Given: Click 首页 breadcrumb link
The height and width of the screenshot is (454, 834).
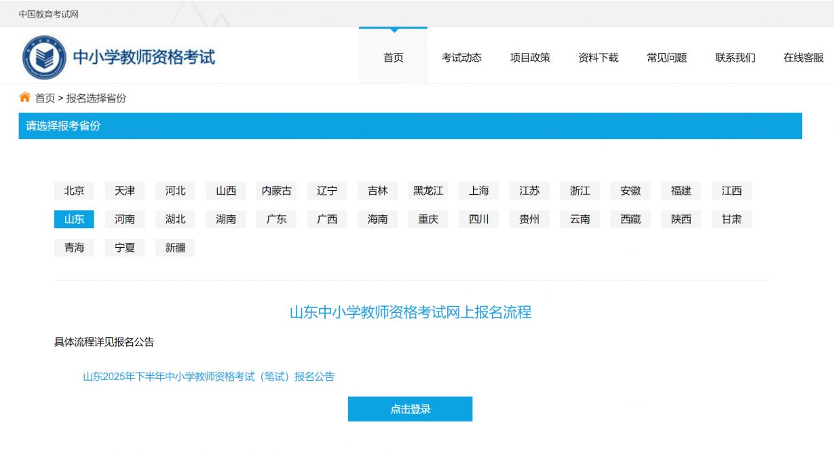Looking at the screenshot, I should coord(45,98).
